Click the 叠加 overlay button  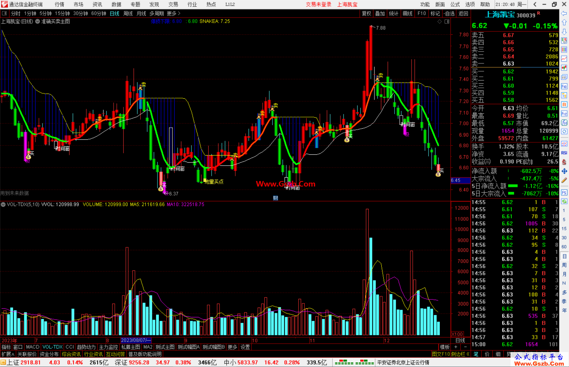pyautogui.click(x=380, y=13)
